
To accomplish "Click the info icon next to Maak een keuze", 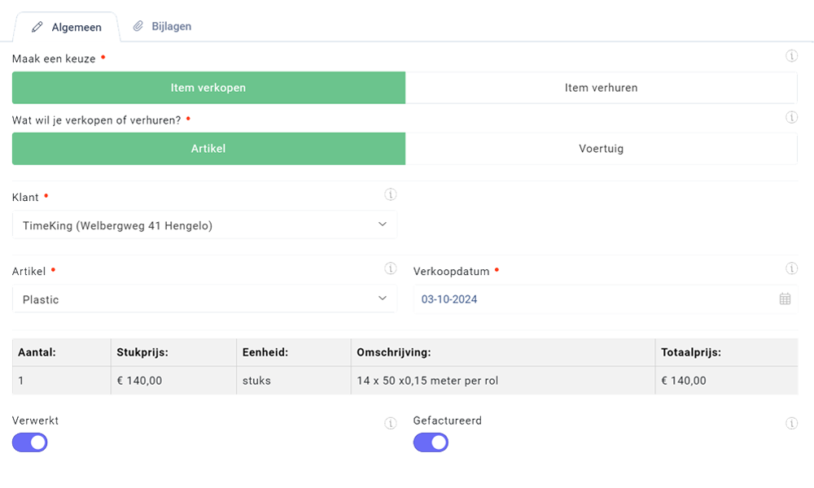I will coord(791,56).
